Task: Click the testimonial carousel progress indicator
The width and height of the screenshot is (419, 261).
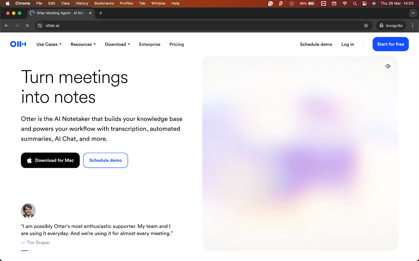Action: [x=27, y=251]
